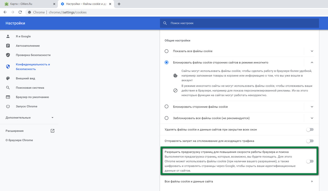Click the blocked circle icon in the description

click(x=176, y=91)
